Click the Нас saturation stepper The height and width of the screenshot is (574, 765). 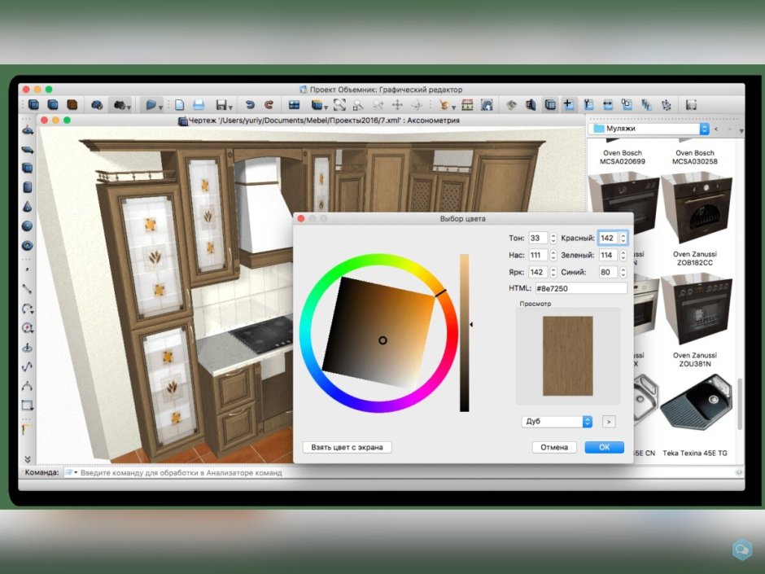(x=553, y=255)
